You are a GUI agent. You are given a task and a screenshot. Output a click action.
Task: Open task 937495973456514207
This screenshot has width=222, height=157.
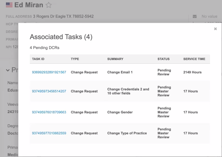tap(49, 91)
